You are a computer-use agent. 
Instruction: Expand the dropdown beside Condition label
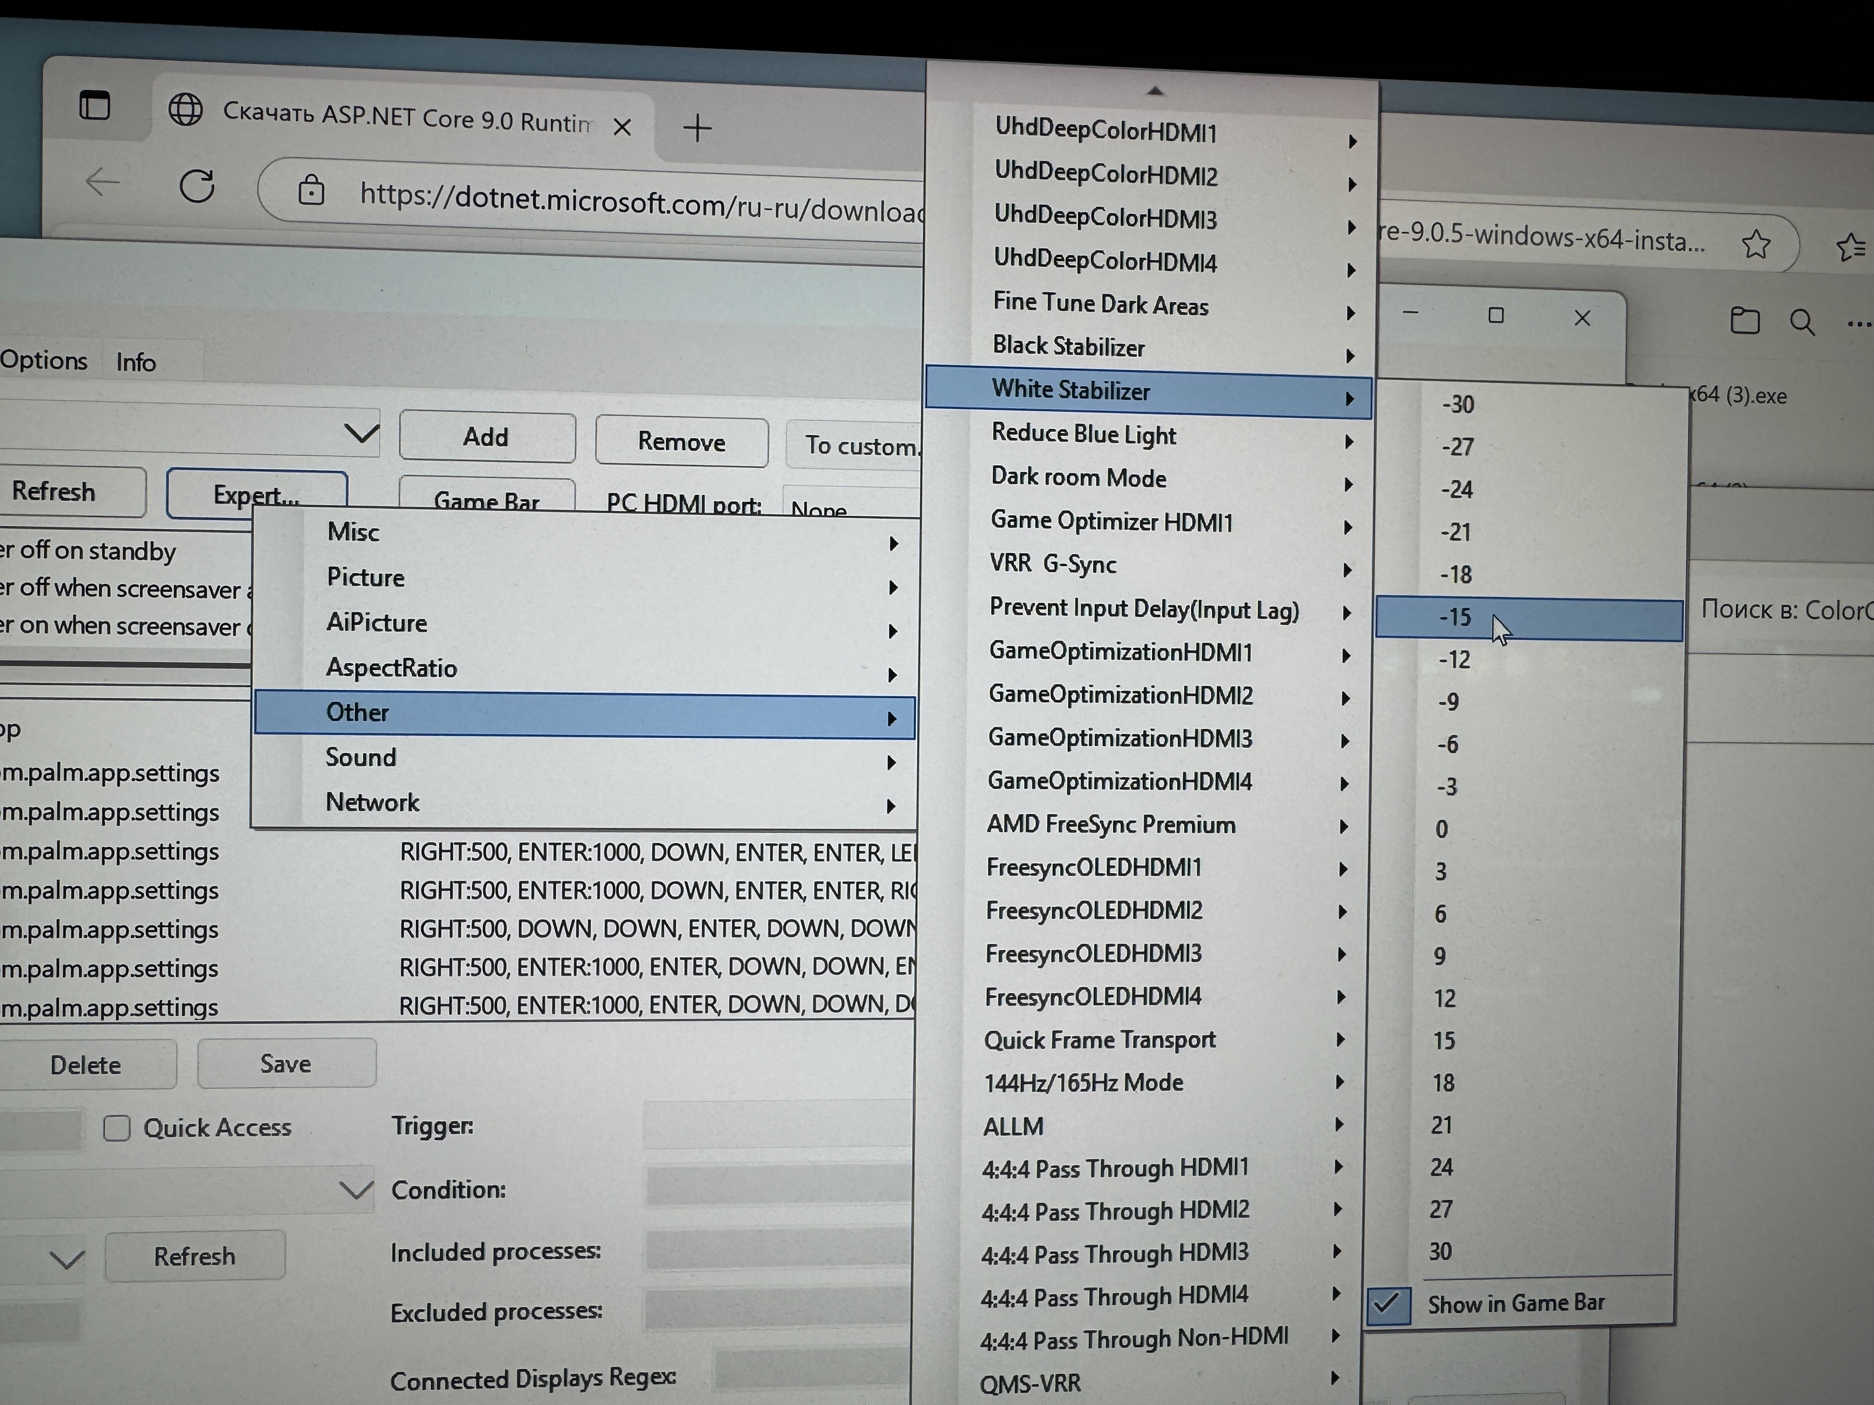point(356,1189)
